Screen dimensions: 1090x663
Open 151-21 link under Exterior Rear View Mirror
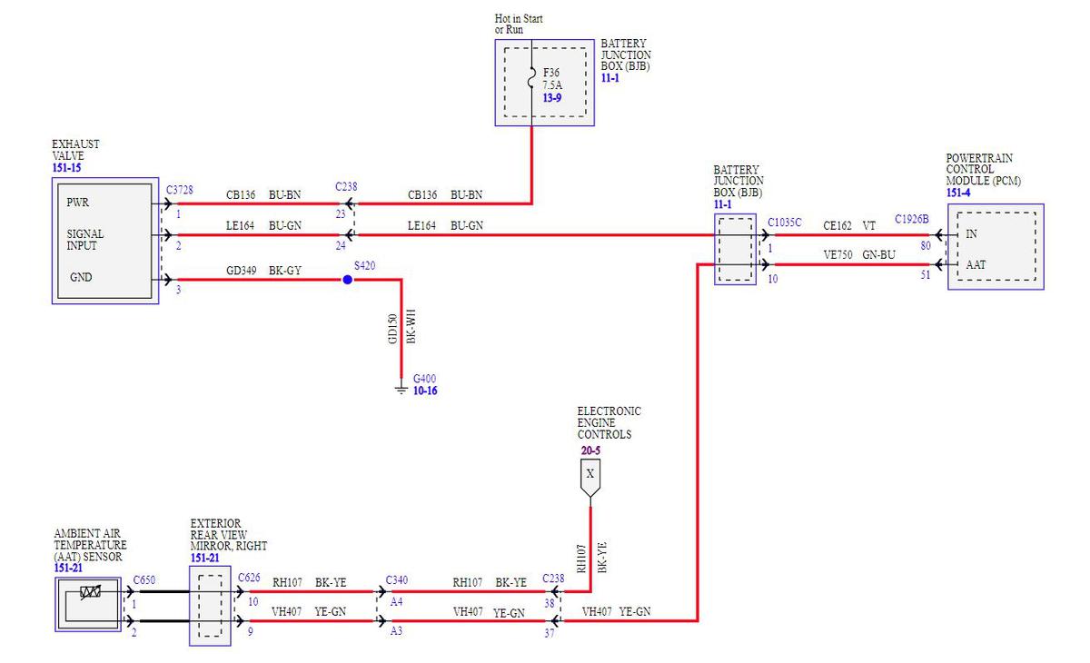[x=204, y=558]
